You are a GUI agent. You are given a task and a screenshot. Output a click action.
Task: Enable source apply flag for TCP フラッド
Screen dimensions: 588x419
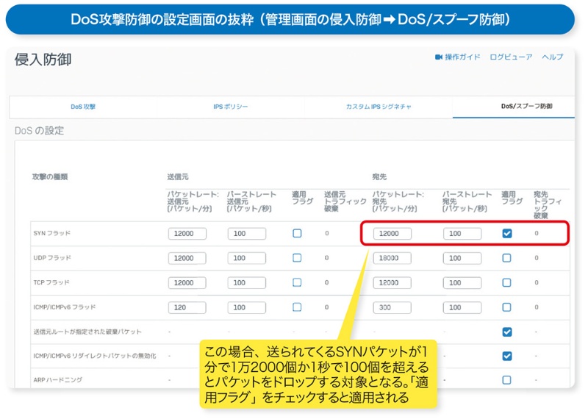click(x=297, y=282)
